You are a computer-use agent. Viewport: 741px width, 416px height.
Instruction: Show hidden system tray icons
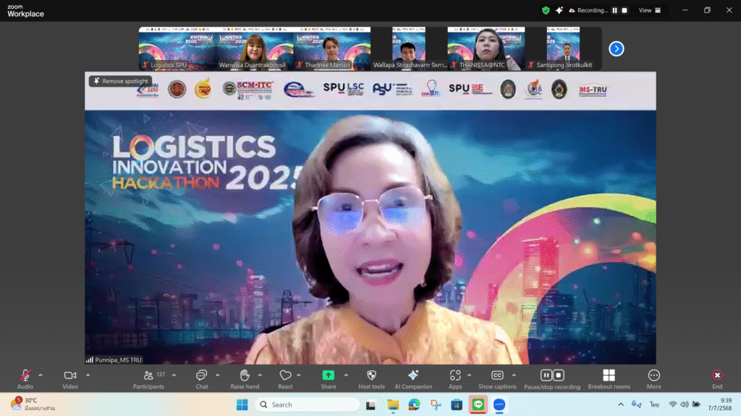620,404
